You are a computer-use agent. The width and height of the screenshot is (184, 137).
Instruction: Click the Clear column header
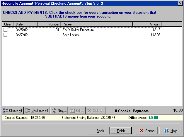point(8,24)
